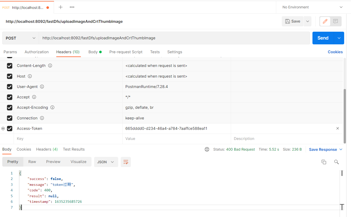Show Accept-Encoding header info icon
Image resolution: width=351 pixels, height=217 pixels.
52,107
